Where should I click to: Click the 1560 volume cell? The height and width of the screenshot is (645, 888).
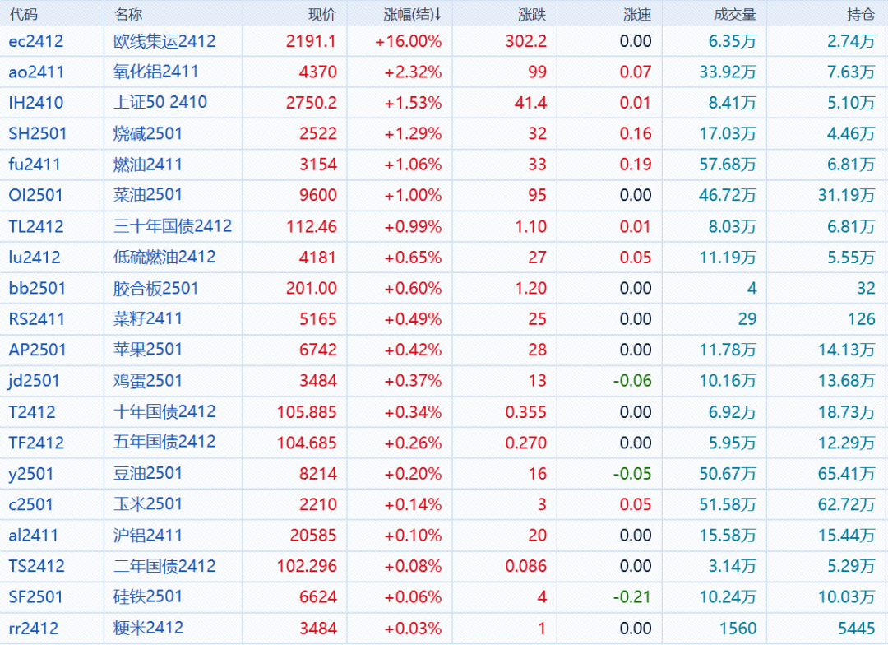pyautogui.click(x=738, y=629)
